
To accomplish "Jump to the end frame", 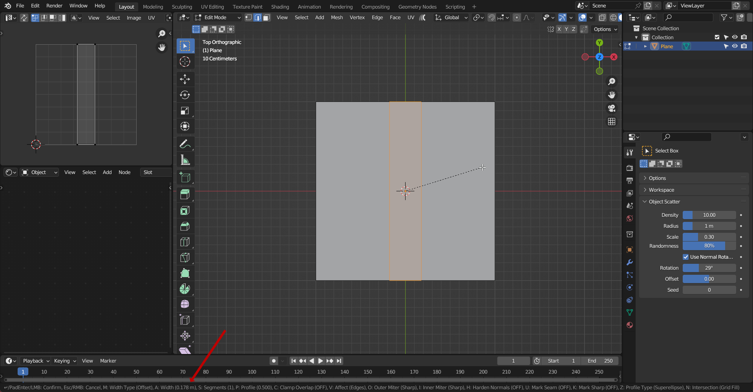I will 339,361.
